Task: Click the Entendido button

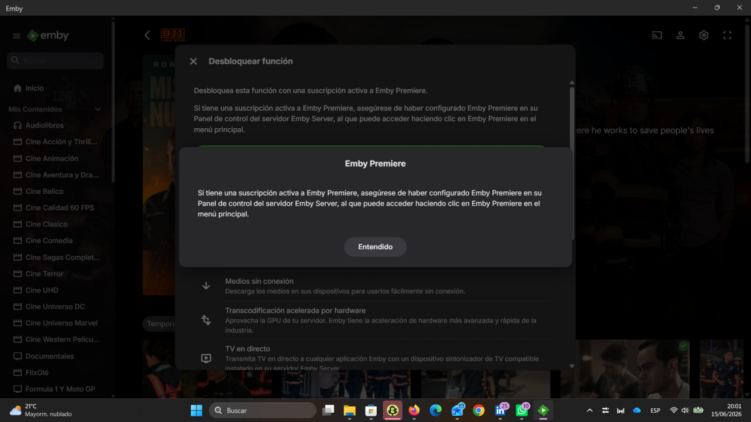Action: tap(375, 247)
